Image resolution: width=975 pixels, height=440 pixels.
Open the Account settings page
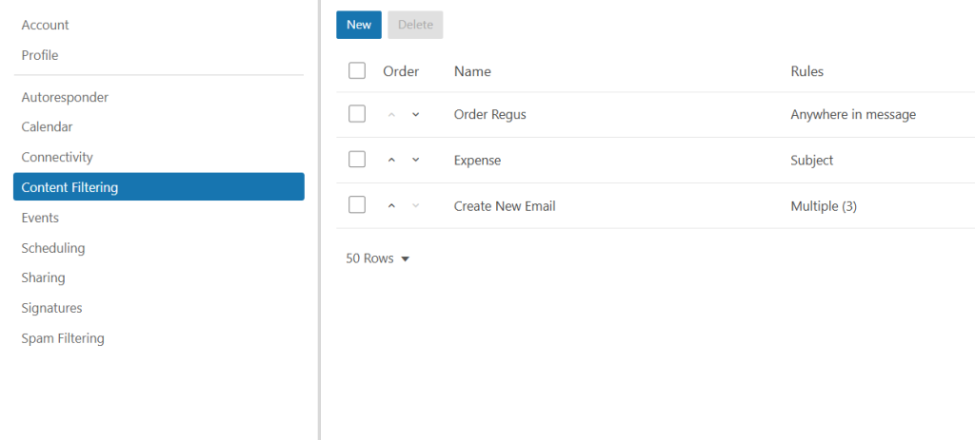pos(45,25)
